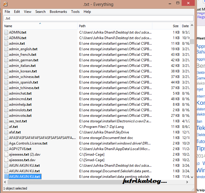Click path C:\Program Files\7-Zip\Lang
Screen dimensions: 205x193
[x=101, y=127]
